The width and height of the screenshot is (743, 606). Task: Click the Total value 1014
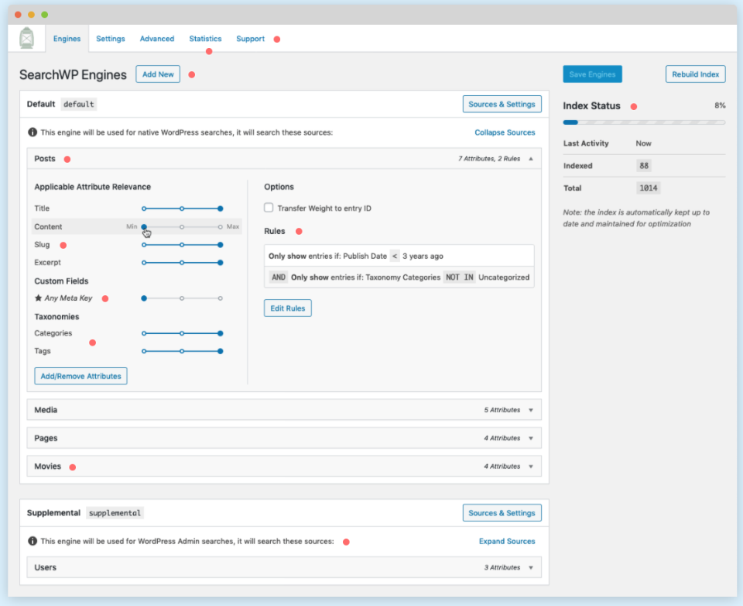point(649,188)
